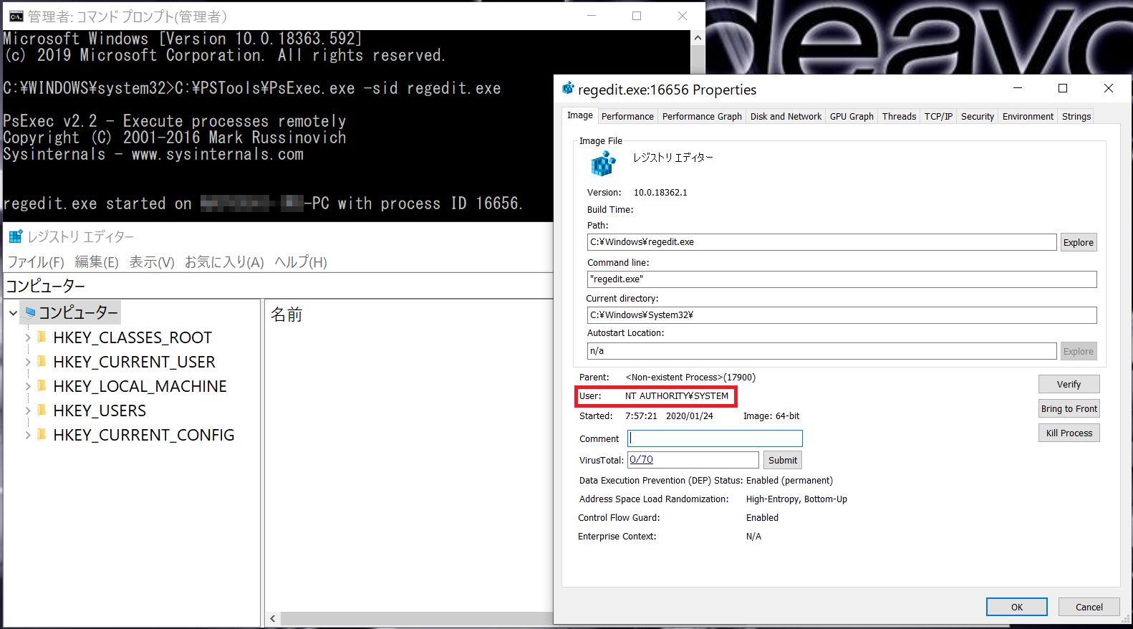This screenshot has width=1133, height=629.
Task: Click command prompt scrollbar up arrow
Action: (x=698, y=37)
